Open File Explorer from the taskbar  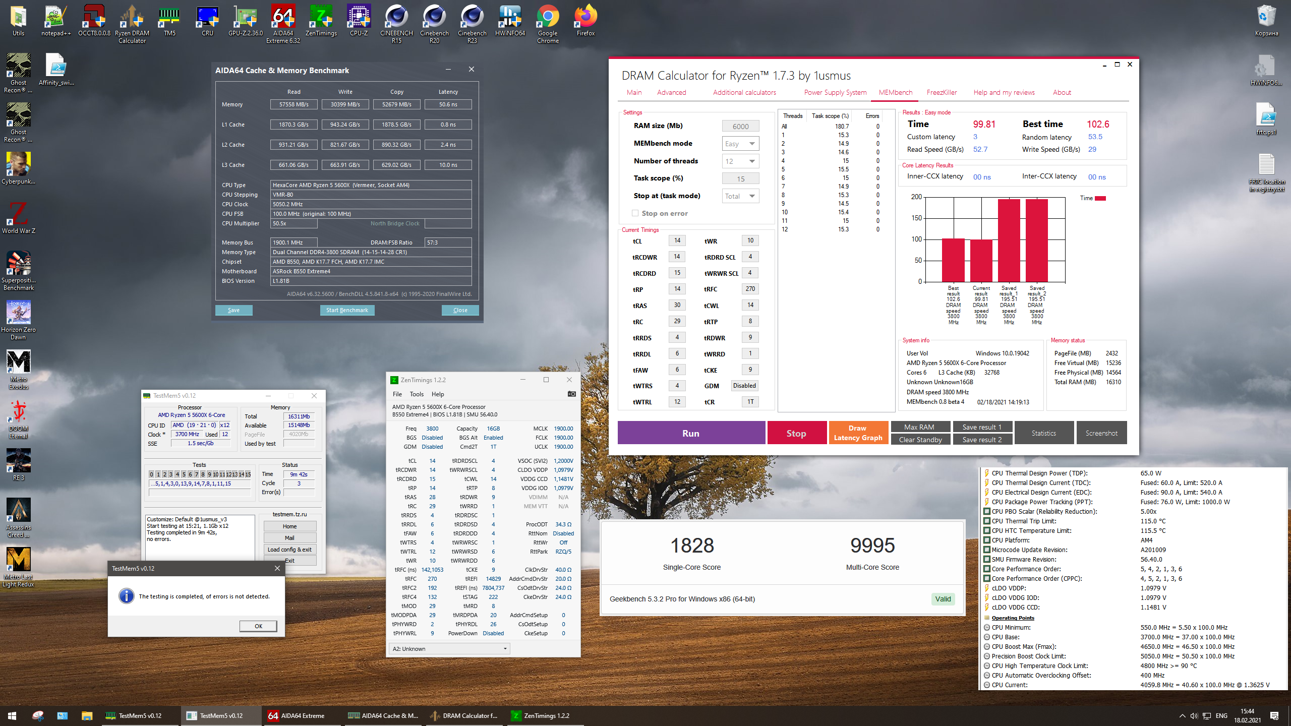coord(87,715)
